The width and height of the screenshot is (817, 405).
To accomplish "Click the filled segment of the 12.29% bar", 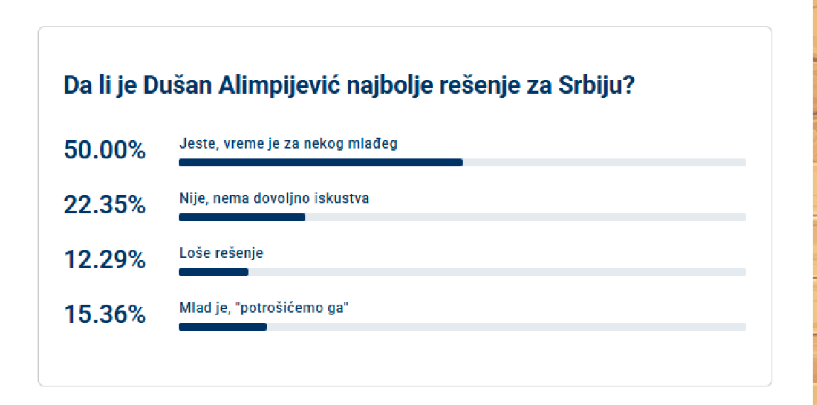I will coord(213,272).
